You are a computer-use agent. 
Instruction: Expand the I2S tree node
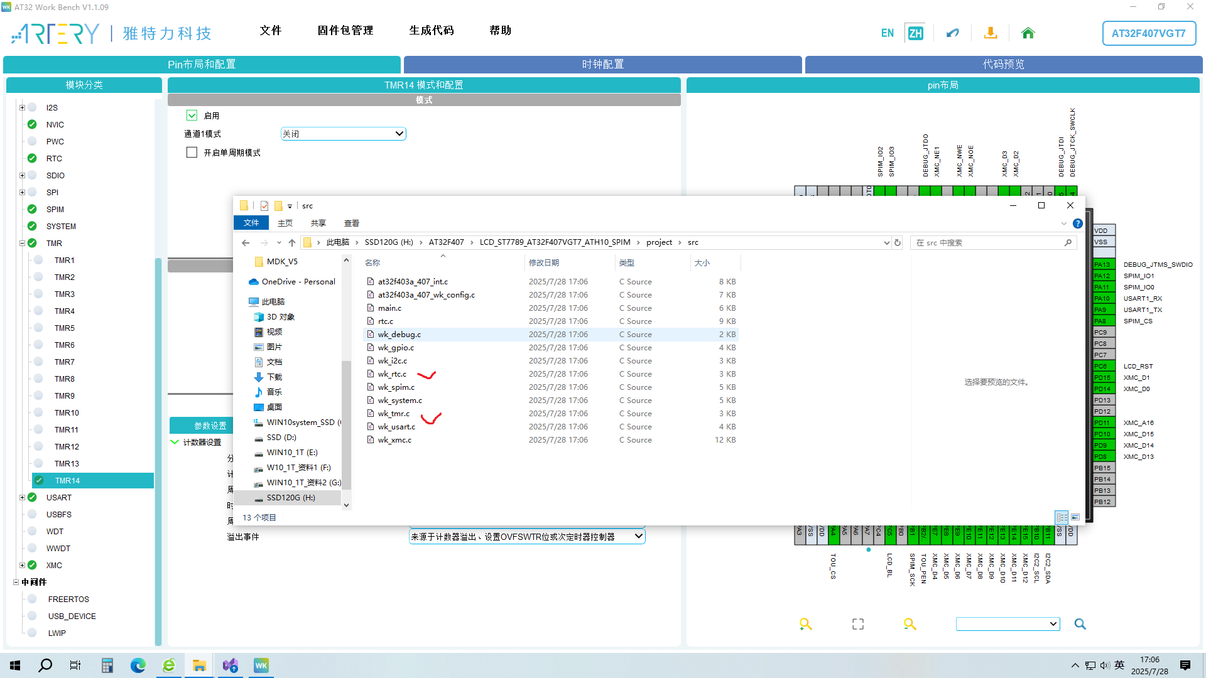click(22, 107)
